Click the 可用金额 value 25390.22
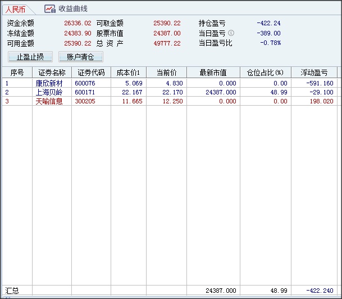 point(77,43)
